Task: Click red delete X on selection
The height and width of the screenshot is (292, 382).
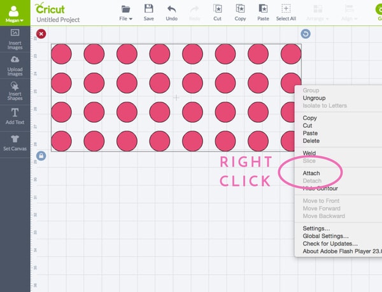Action: coord(41,34)
